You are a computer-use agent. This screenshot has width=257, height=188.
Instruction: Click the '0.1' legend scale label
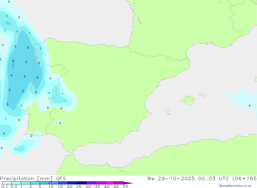(x=4, y=186)
